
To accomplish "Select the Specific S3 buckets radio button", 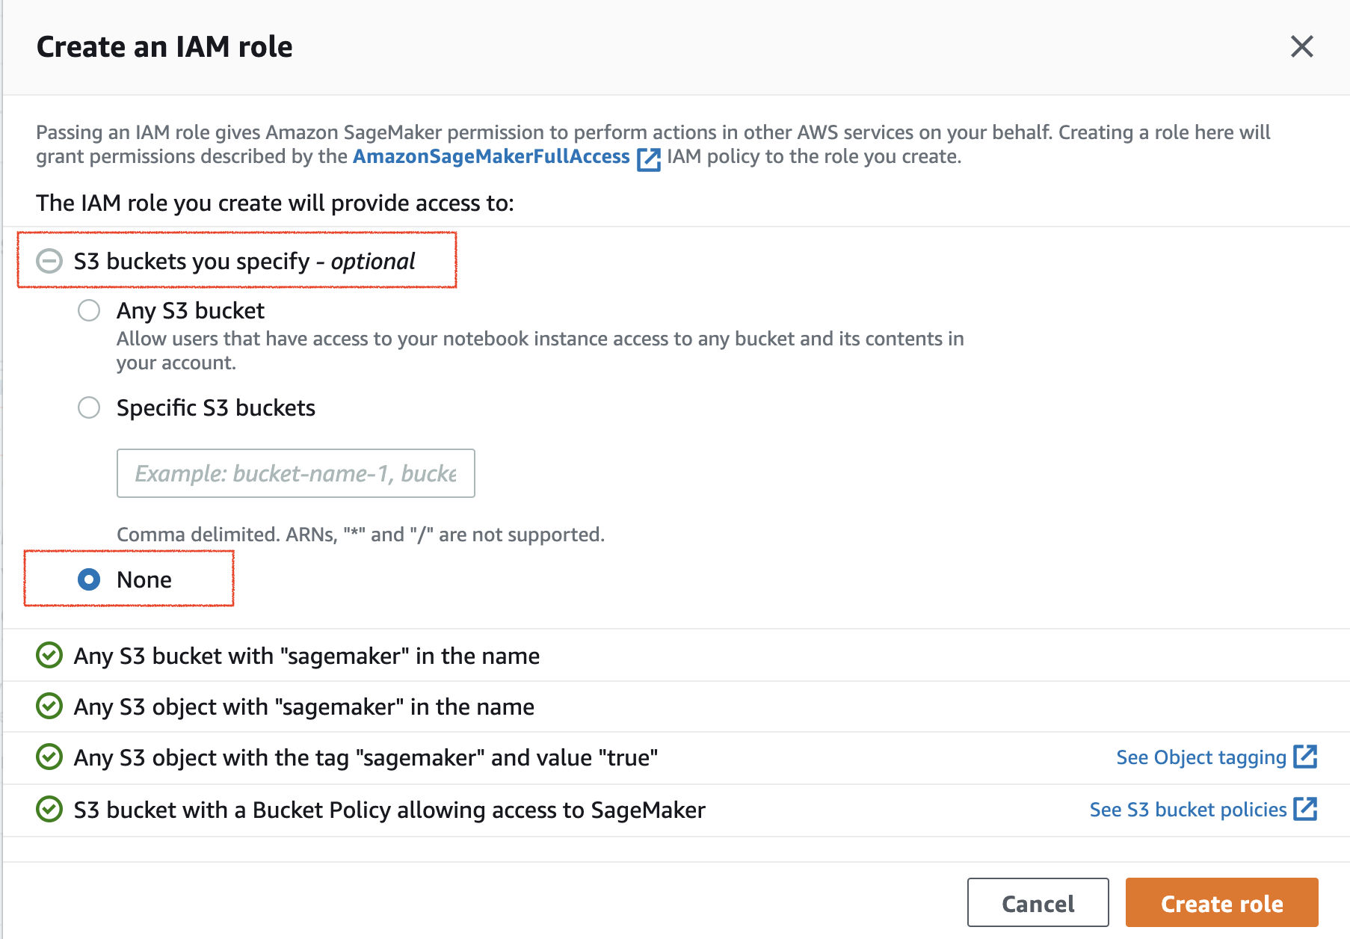I will coord(89,408).
